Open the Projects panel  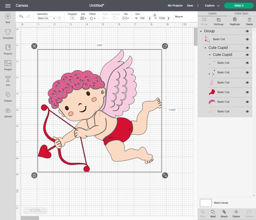coord(8,50)
